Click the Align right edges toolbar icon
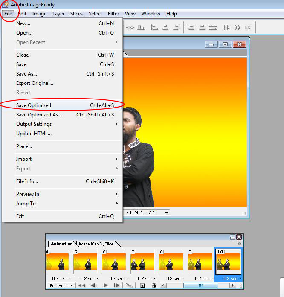284x297 pixels. (177, 28)
